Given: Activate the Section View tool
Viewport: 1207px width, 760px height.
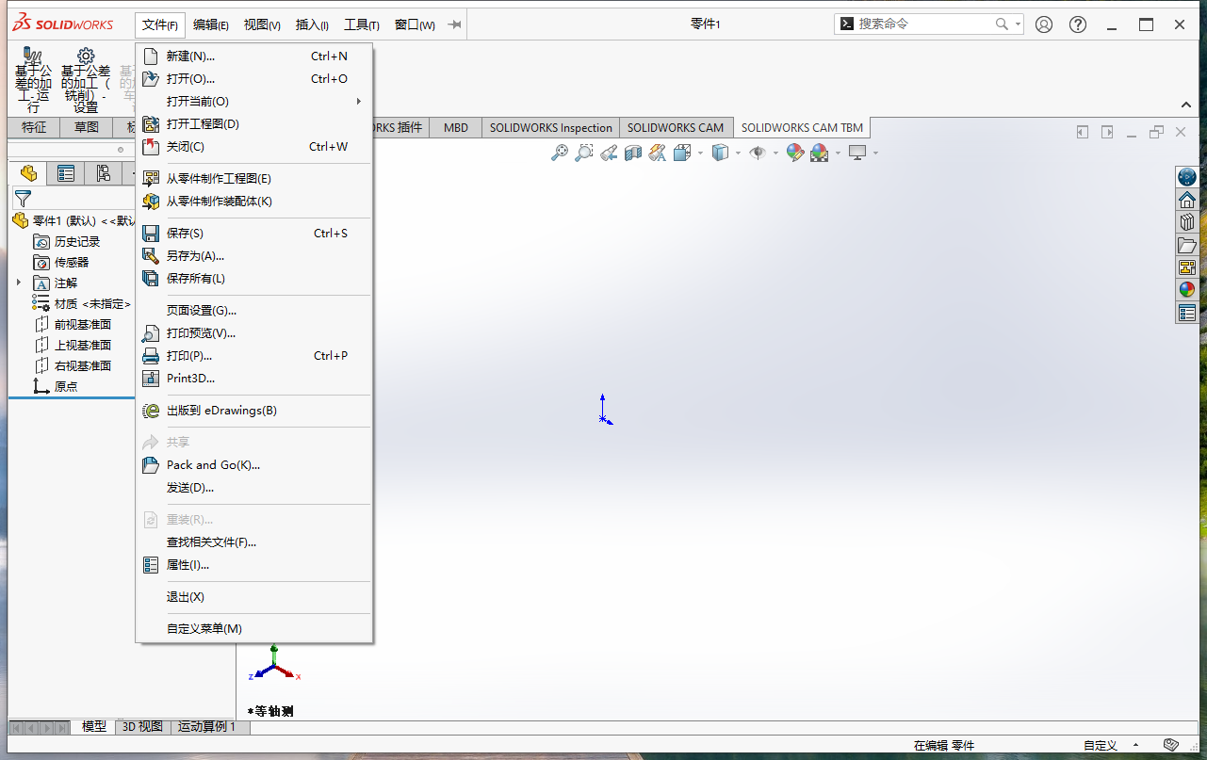Looking at the screenshot, I should point(633,153).
